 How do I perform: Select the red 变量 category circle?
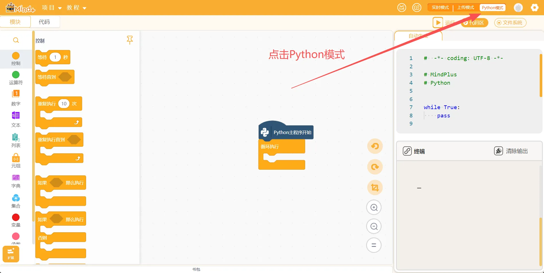point(16,218)
